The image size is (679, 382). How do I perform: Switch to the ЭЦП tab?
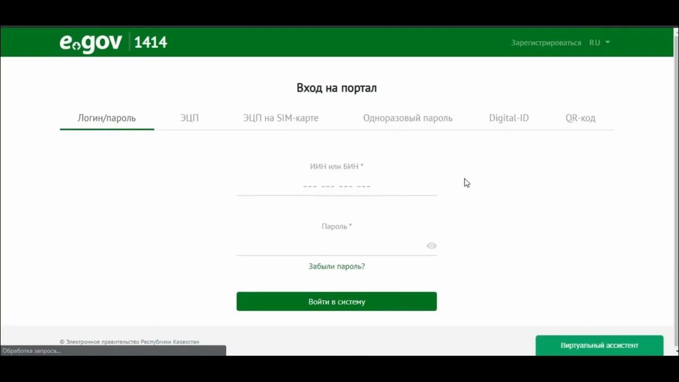[x=189, y=118]
